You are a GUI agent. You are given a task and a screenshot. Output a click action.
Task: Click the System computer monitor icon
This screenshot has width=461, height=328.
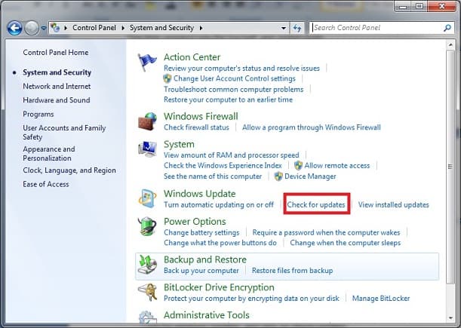pos(148,149)
